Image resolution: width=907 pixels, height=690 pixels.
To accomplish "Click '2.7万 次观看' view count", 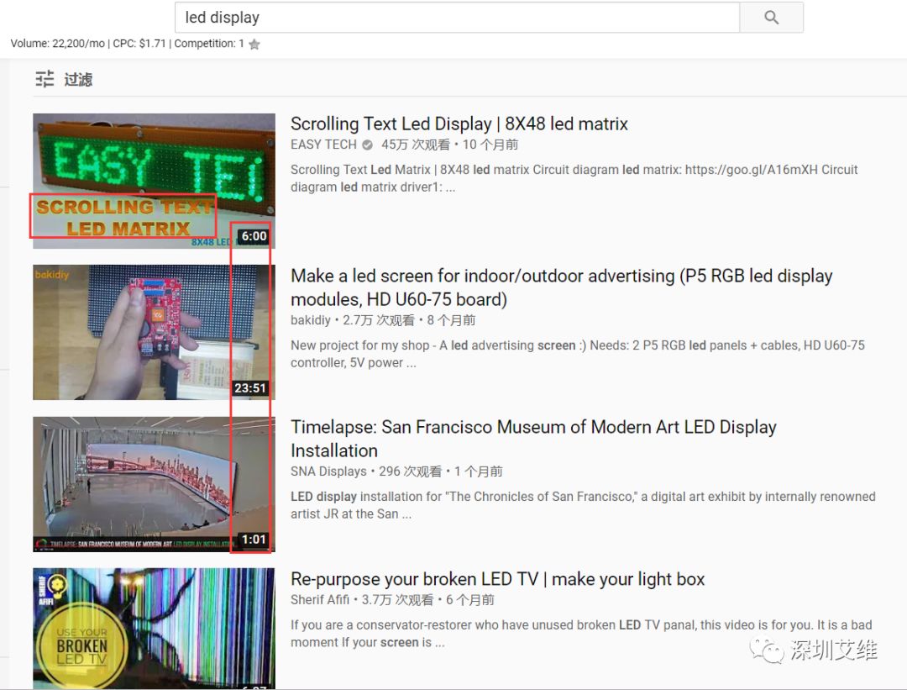I will point(378,320).
